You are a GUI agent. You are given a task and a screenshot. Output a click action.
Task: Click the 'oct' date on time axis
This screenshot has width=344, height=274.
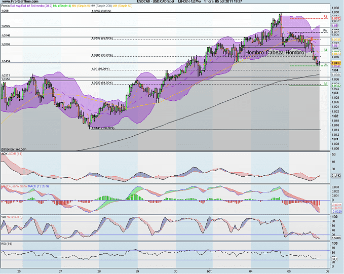[x=208, y=271]
